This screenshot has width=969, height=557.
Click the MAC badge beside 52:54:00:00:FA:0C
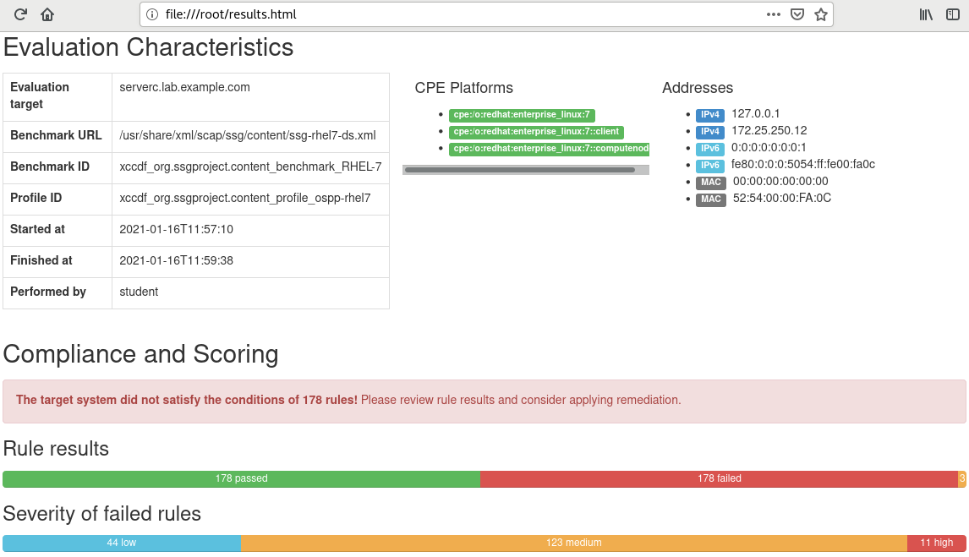[710, 199]
